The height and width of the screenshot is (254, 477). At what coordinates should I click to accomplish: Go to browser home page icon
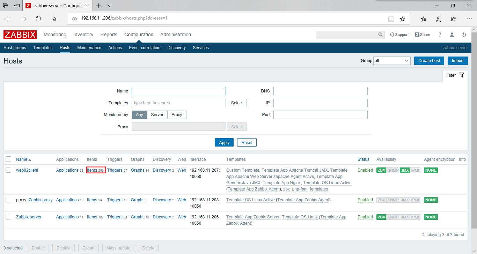pyautogui.click(x=54, y=19)
